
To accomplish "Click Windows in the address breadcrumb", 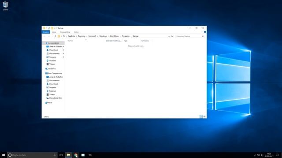I will click(x=103, y=36).
